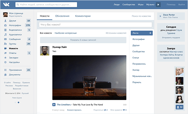Screen dimensions: 188x114
Task: Click Комментировать under the post
Action: coord(74,110)
